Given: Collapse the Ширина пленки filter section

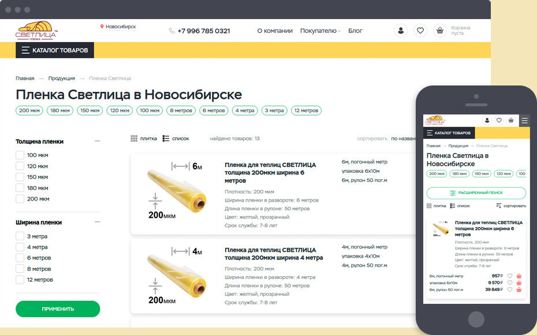Looking at the screenshot, I should coord(97,222).
